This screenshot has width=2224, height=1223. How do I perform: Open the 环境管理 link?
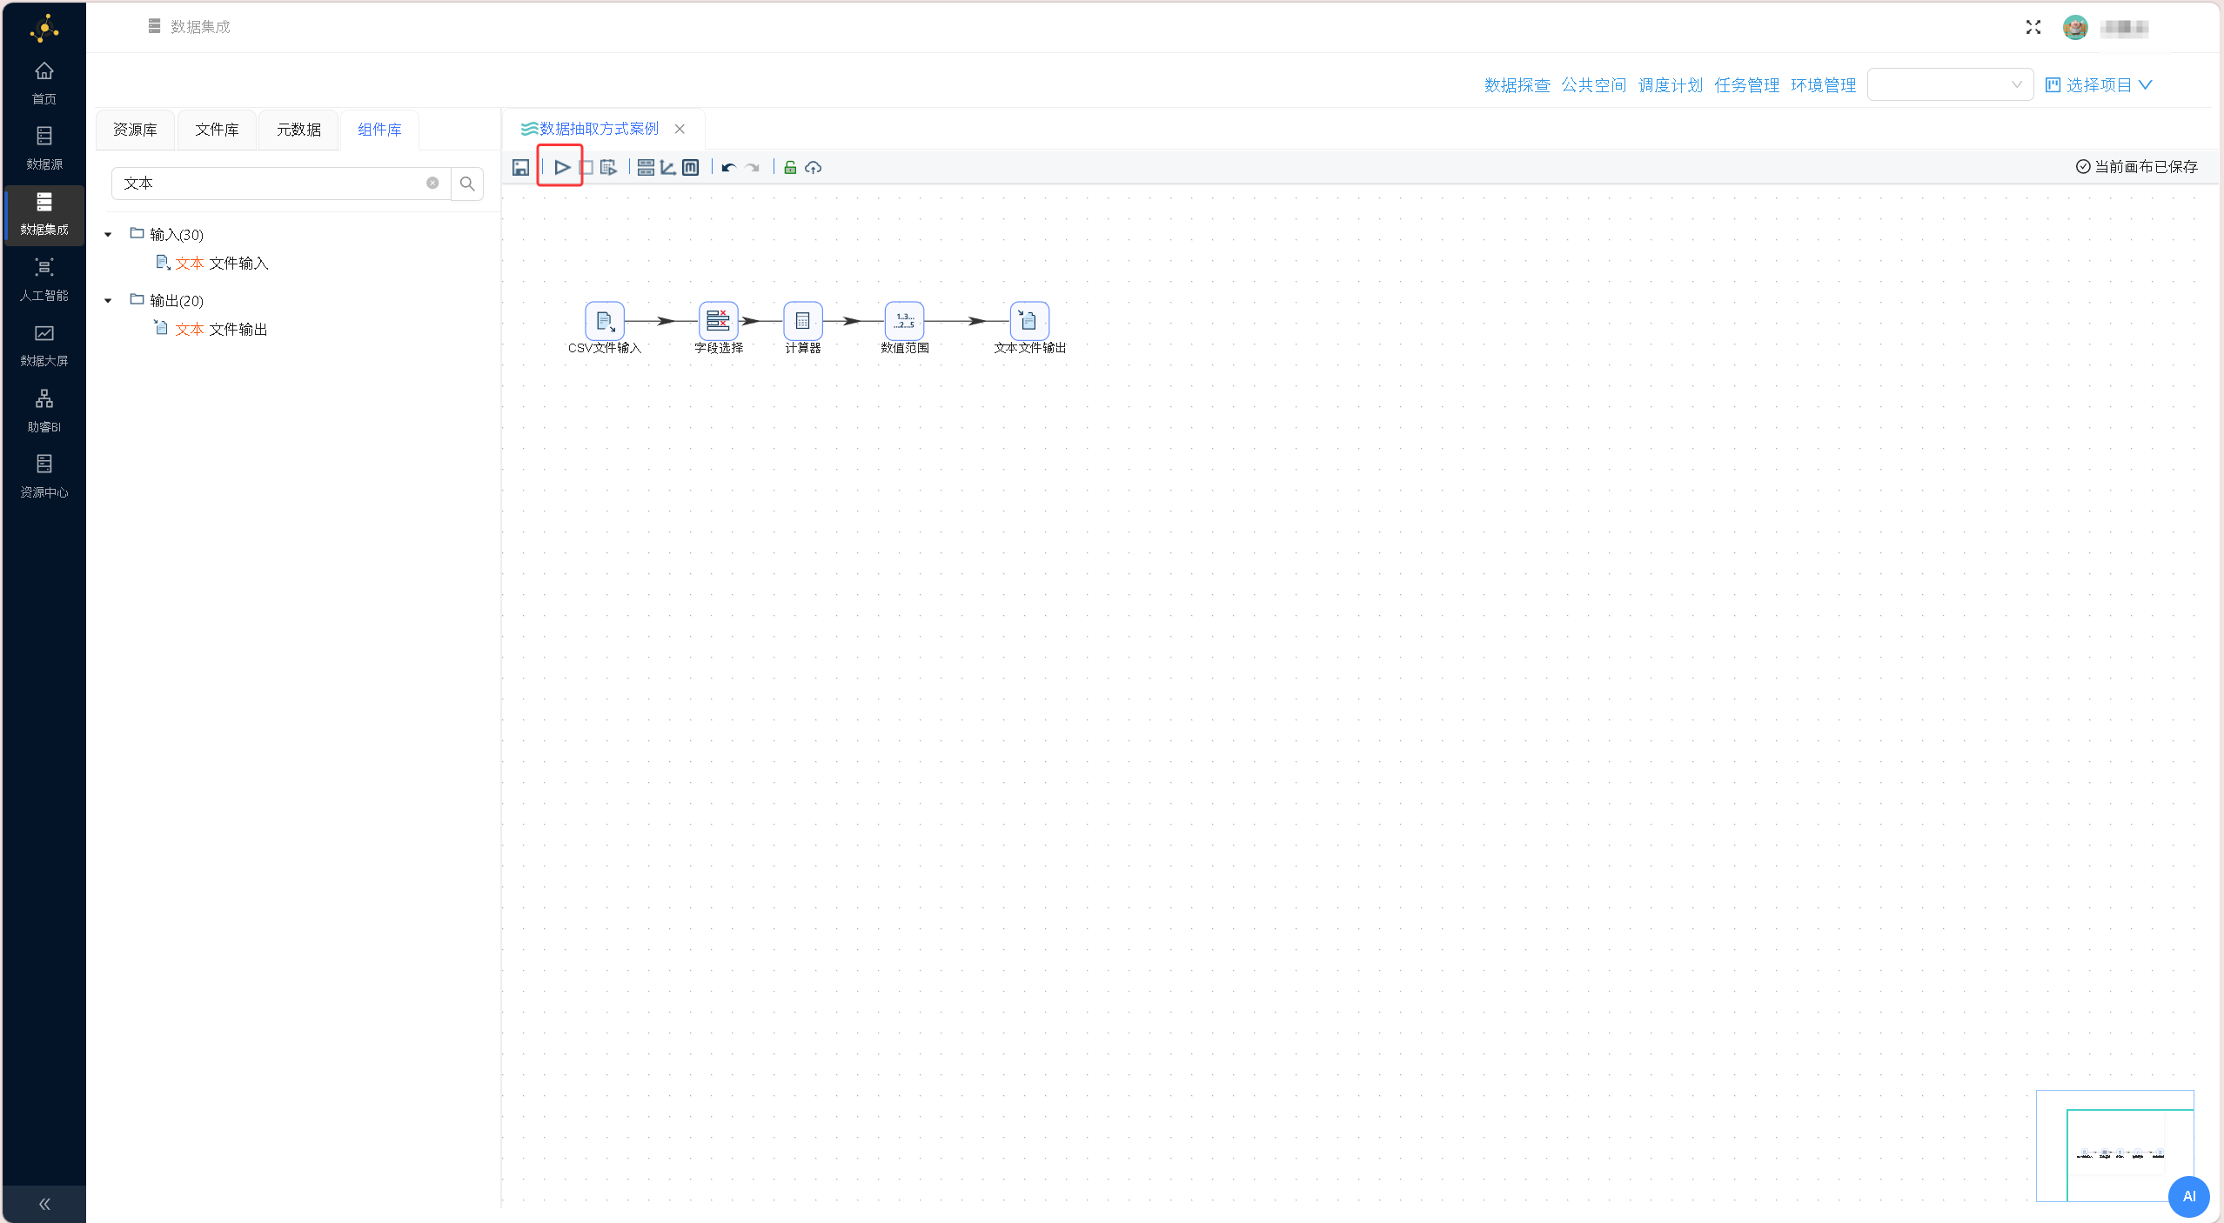click(1824, 85)
